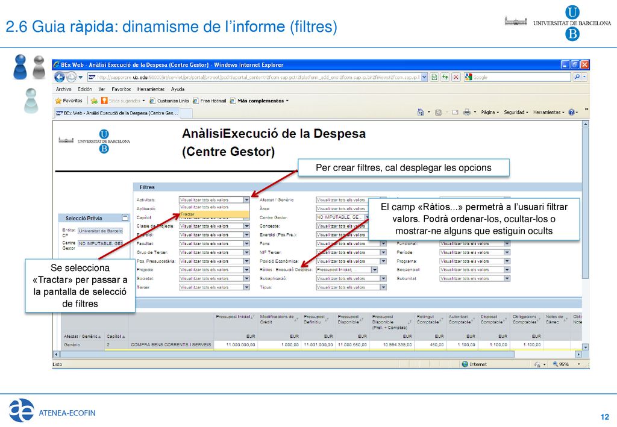Image resolution: width=617 pixels, height=427 pixels.
Task: Click the compatibility view icon beside address bar
Action: (434, 77)
